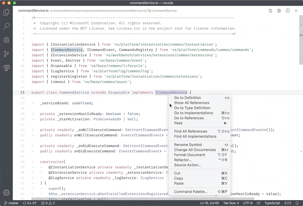Screen dimensions: 303x206
Task: Switch the master branch
Action: (11, 203)
